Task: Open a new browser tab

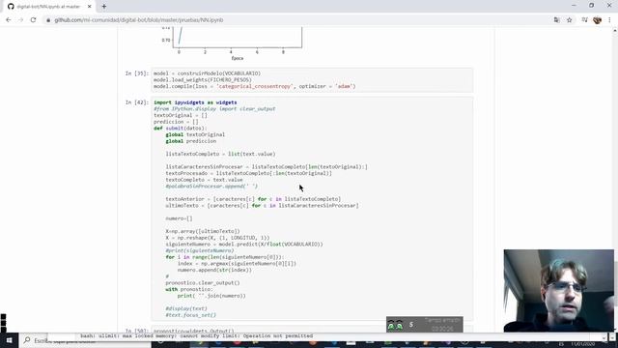Action: click(104, 7)
